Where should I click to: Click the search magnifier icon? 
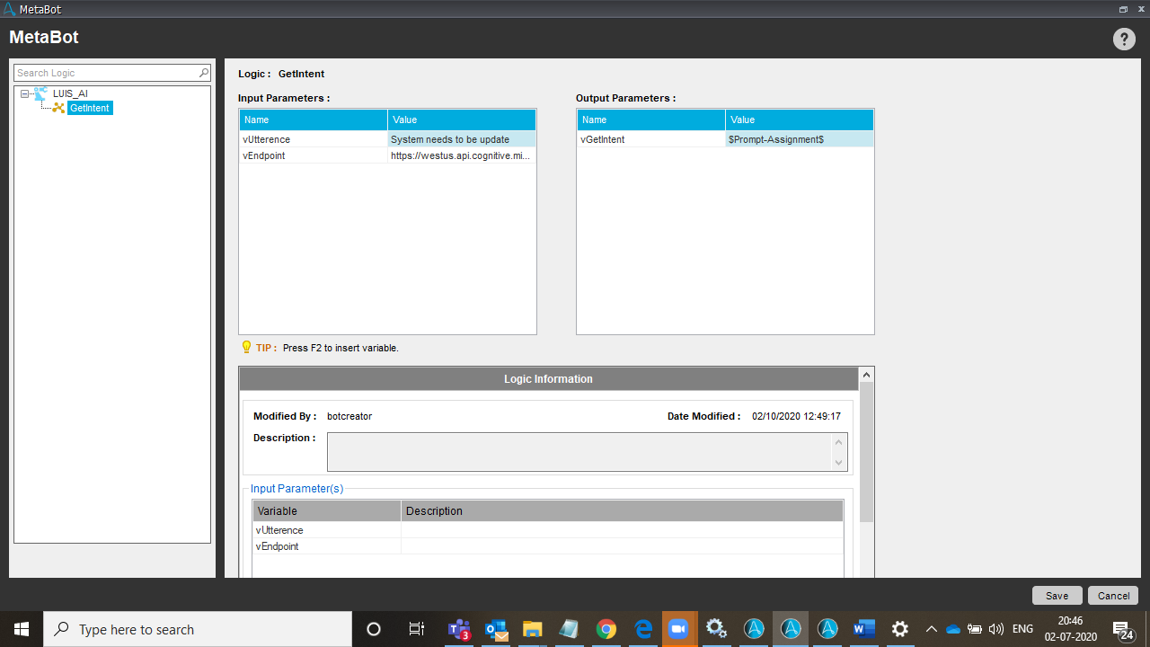(204, 73)
